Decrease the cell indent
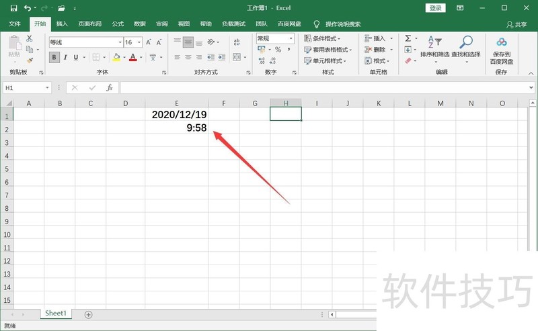538x331 pixels. click(x=210, y=57)
